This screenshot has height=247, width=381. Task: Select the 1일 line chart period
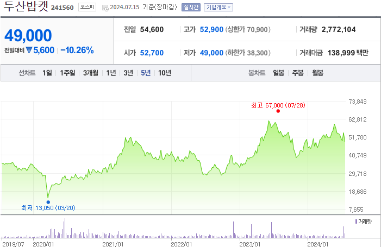[x=47, y=73]
